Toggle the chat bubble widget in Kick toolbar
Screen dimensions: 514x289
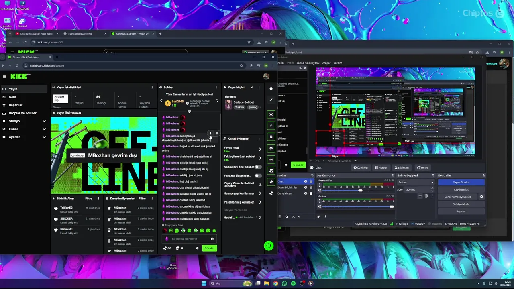pos(271,148)
